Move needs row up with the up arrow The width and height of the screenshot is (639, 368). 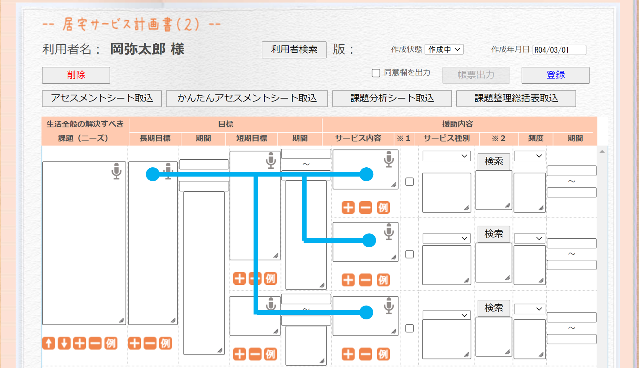49,343
